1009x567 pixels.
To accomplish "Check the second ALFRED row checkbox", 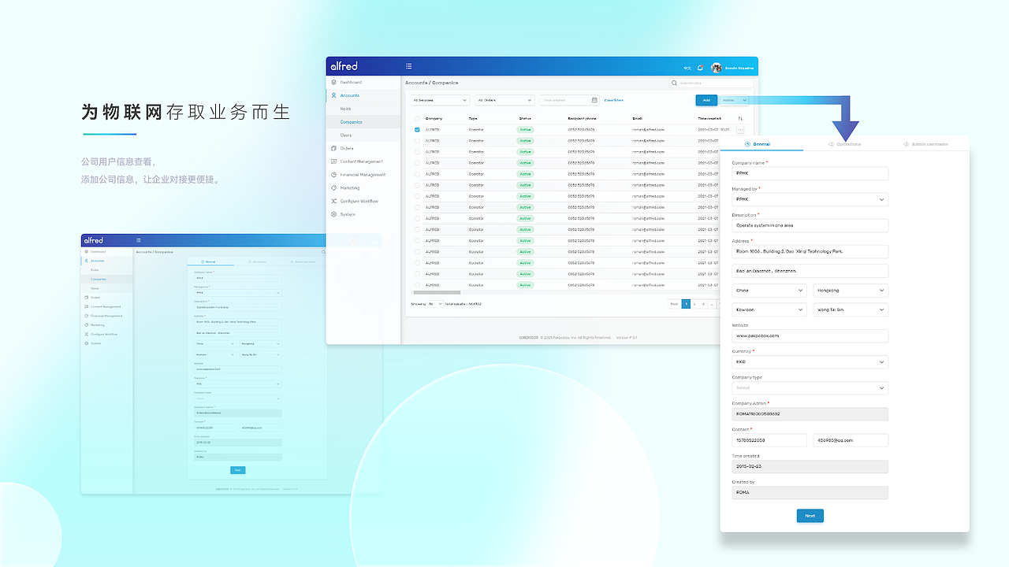I will (x=417, y=140).
